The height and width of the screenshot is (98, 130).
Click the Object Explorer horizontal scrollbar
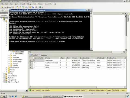pyautogui.click(x=9, y=90)
